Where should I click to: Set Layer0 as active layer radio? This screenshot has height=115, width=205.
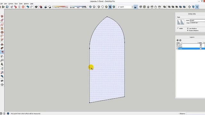click(177, 45)
